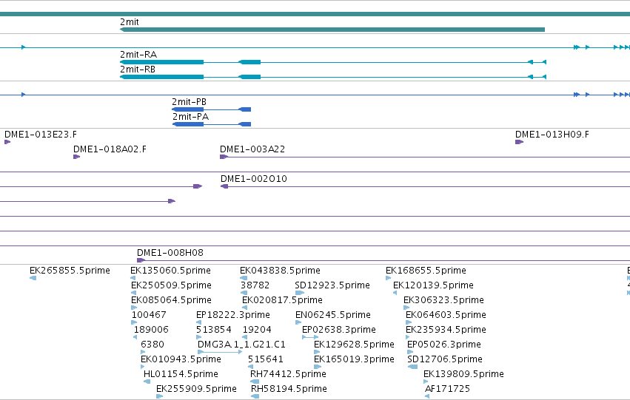This screenshot has height=400, width=630.
Task: Click the 2mit-RA label
Action: pos(138,55)
